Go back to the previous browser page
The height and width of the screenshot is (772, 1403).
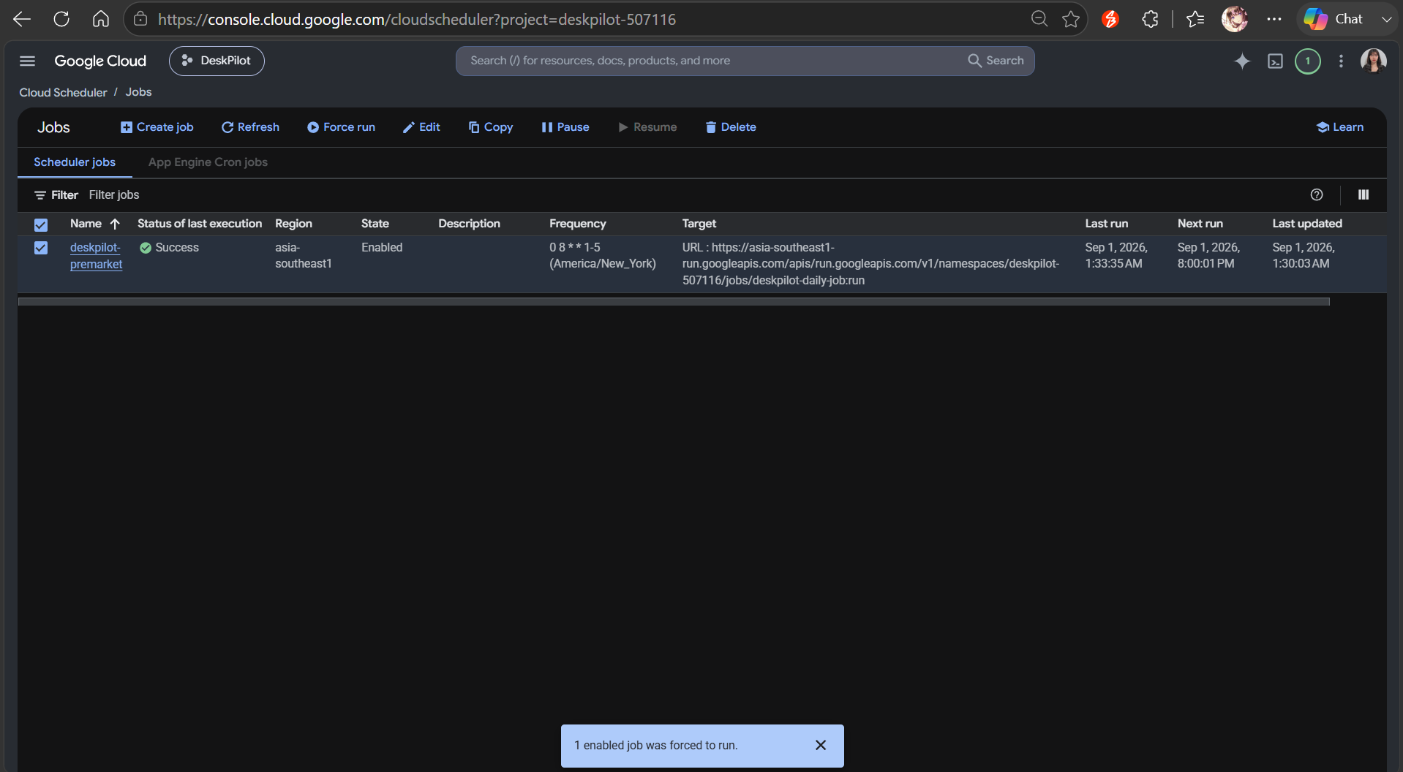[22, 19]
